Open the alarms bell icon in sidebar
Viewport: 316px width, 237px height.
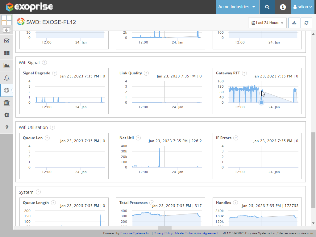pos(6,78)
